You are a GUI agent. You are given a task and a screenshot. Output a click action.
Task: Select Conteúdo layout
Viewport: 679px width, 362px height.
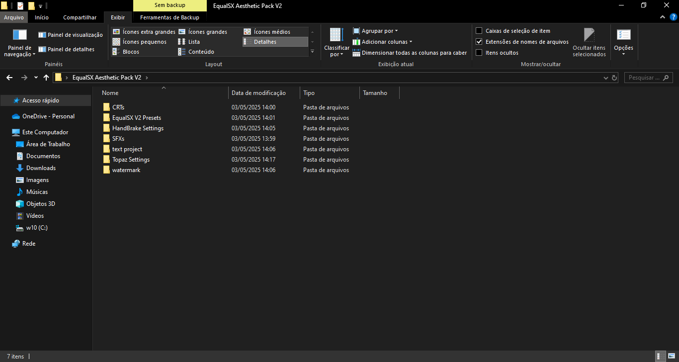tap(196, 52)
